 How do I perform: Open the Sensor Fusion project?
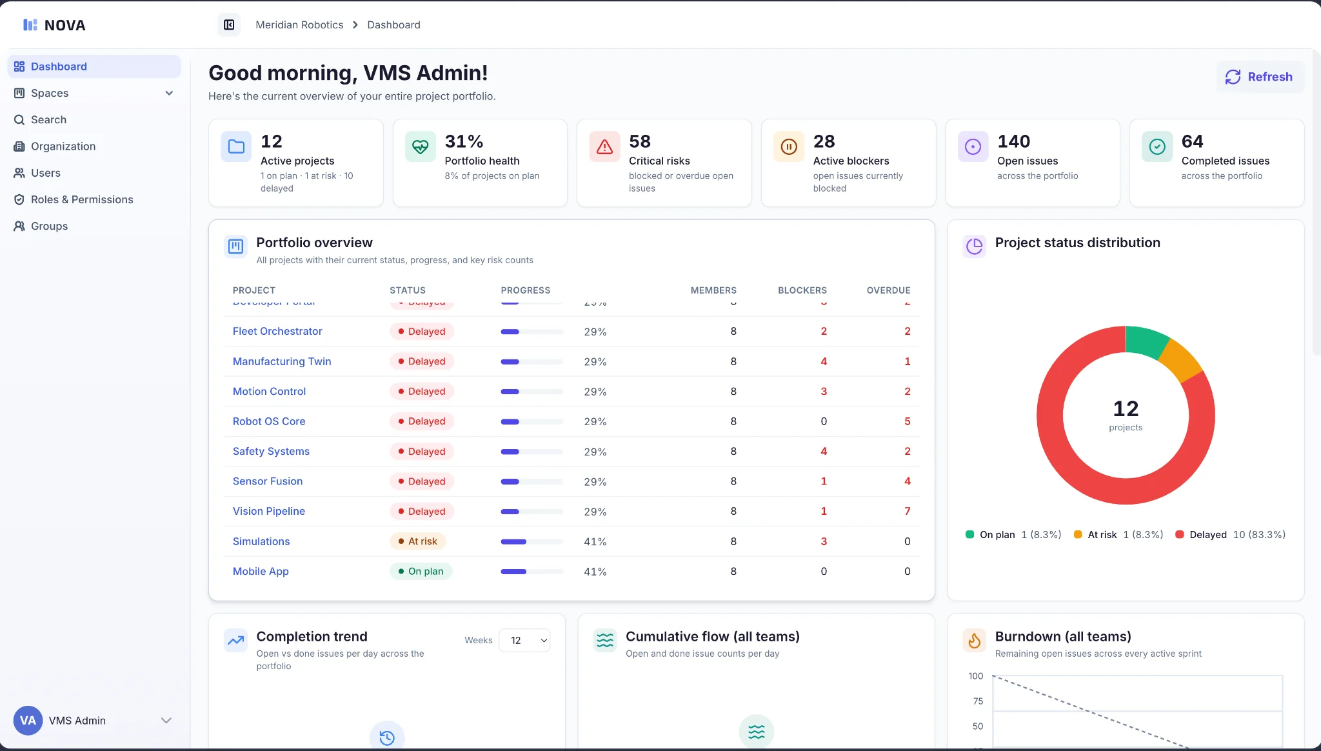(x=268, y=481)
